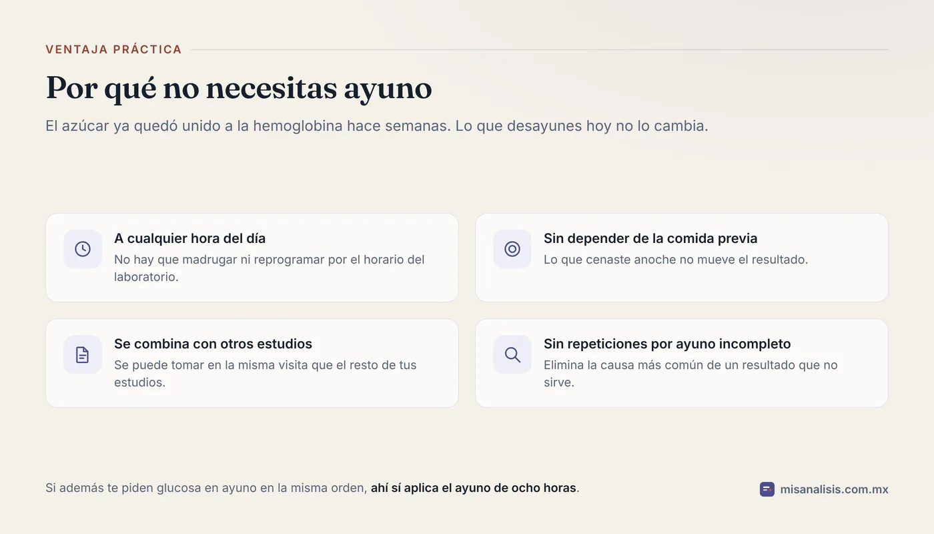The height and width of the screenshot is (534, 934).
Task: Click the magnifier icon beside 'Sin repeticiones por ayuno incompleto'
Action: 512,354
